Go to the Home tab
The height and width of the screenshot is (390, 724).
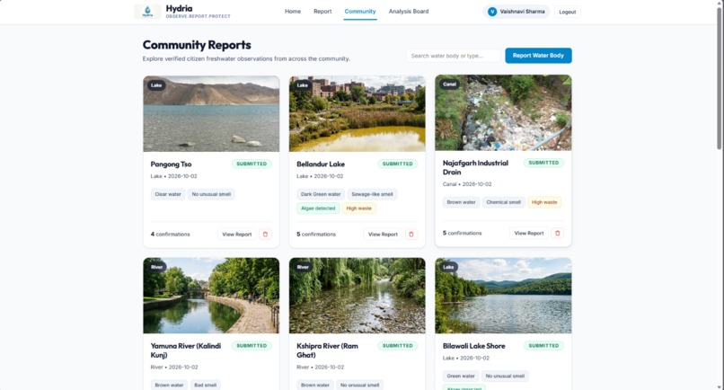pos(293,12)
